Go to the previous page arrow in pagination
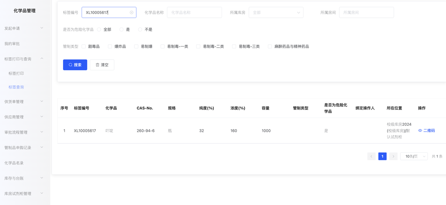 coord(371,156)
